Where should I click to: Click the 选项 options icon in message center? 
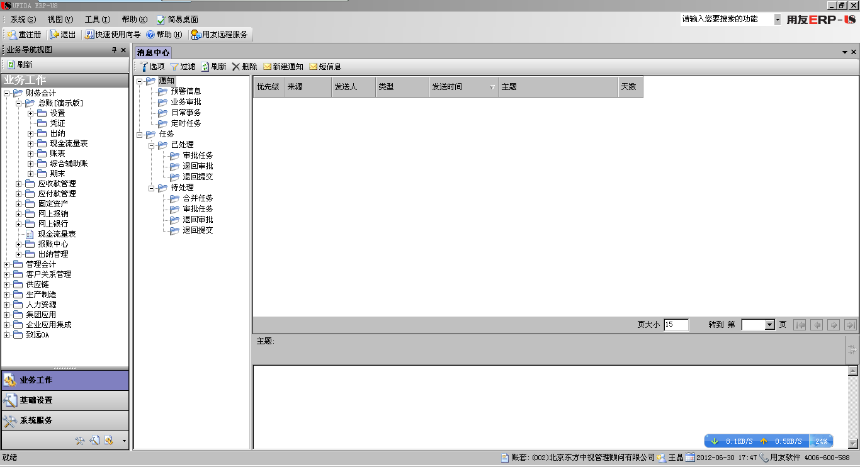click(x=144, y=66)
